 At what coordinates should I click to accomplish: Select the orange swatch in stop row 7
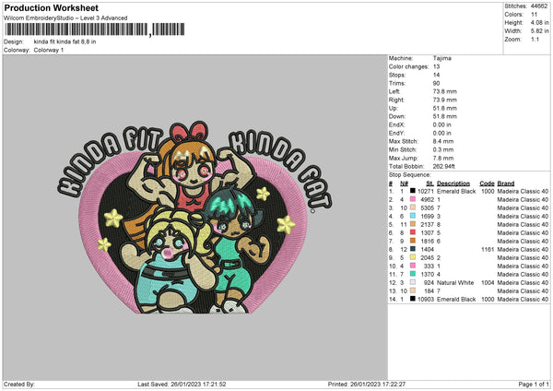(412, 241)
